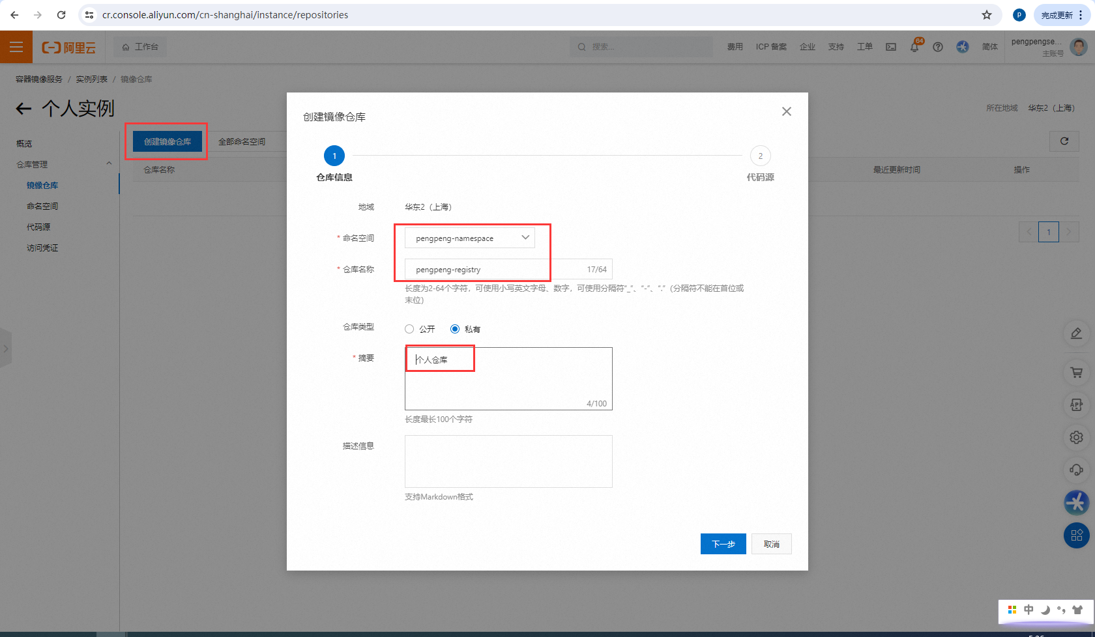1095x637 pixels.
Task: Close the 创建镜像仓库 dialog with X
Action: [787, 111]
